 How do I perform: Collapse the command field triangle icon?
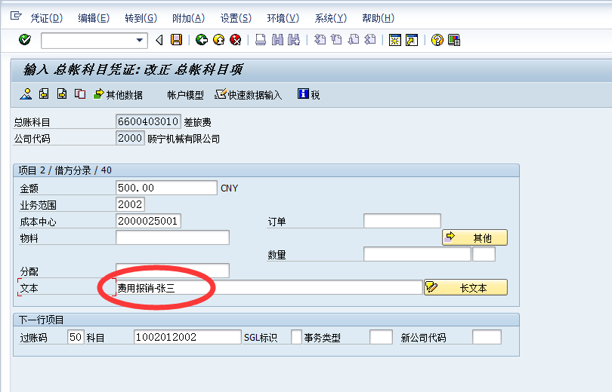[159, 40]
